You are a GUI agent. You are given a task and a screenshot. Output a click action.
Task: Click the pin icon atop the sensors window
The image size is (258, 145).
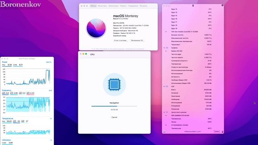click(193, 5)
